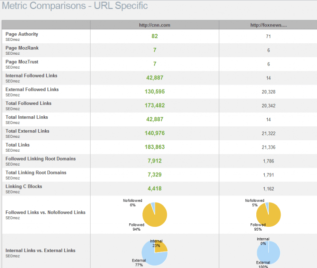Click Fox News Linking C Blocks value 1,162
The width and height of the screenshot is (317, 268).
click(269, 189)
